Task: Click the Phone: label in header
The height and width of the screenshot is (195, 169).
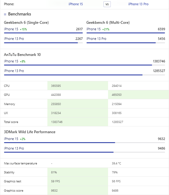Action: coord(9,4)
